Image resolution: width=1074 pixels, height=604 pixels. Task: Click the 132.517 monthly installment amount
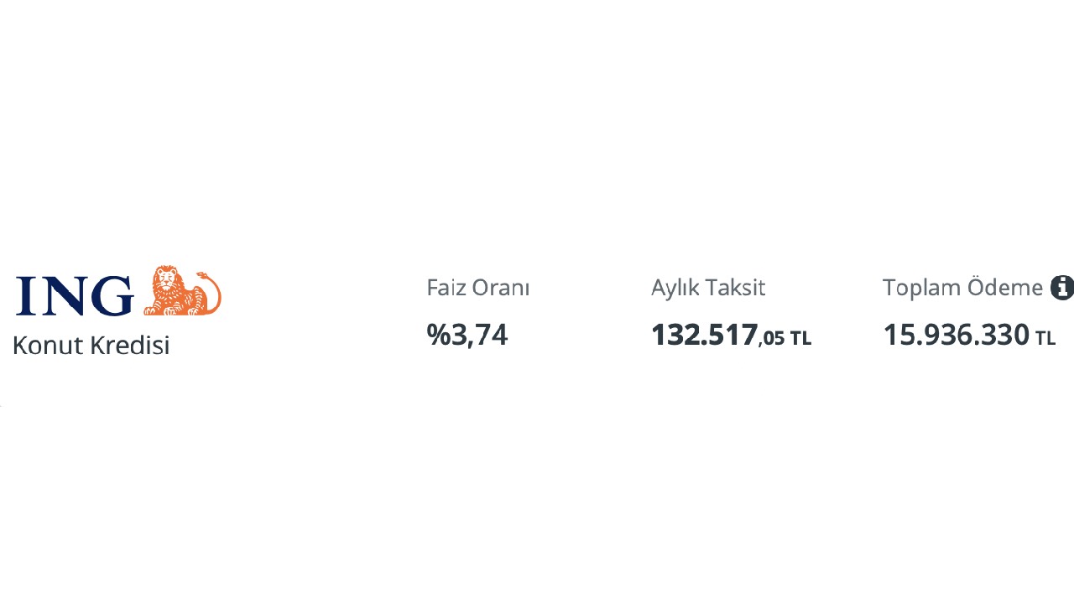[x=704, y=335]
